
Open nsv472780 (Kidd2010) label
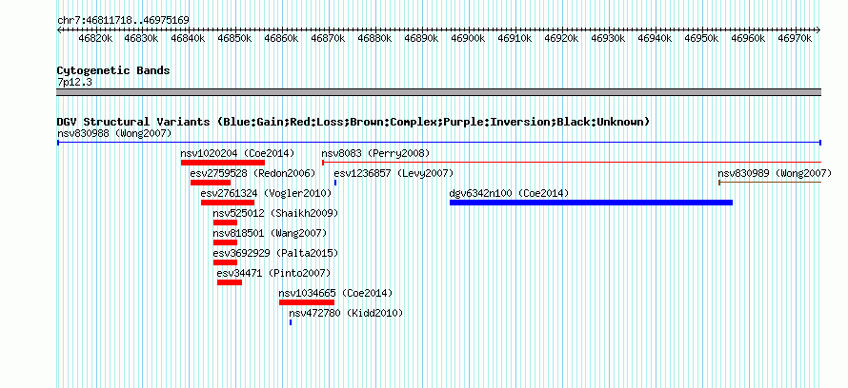pos(346,314)
